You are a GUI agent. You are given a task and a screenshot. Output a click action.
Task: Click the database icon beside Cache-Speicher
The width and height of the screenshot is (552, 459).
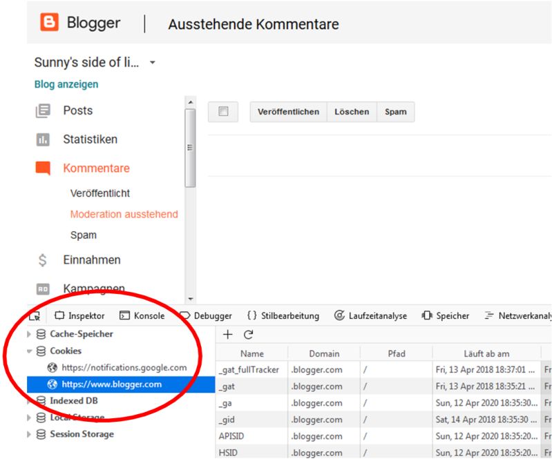[41, 334]
